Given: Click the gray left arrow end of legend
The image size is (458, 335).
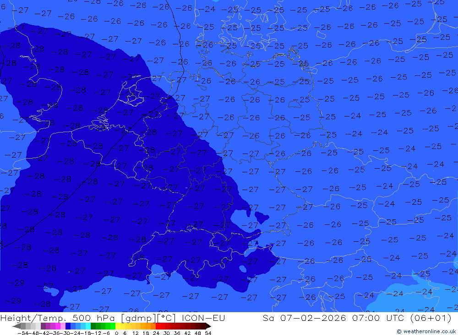Looking at the screenshot, I should pos(16,326).
